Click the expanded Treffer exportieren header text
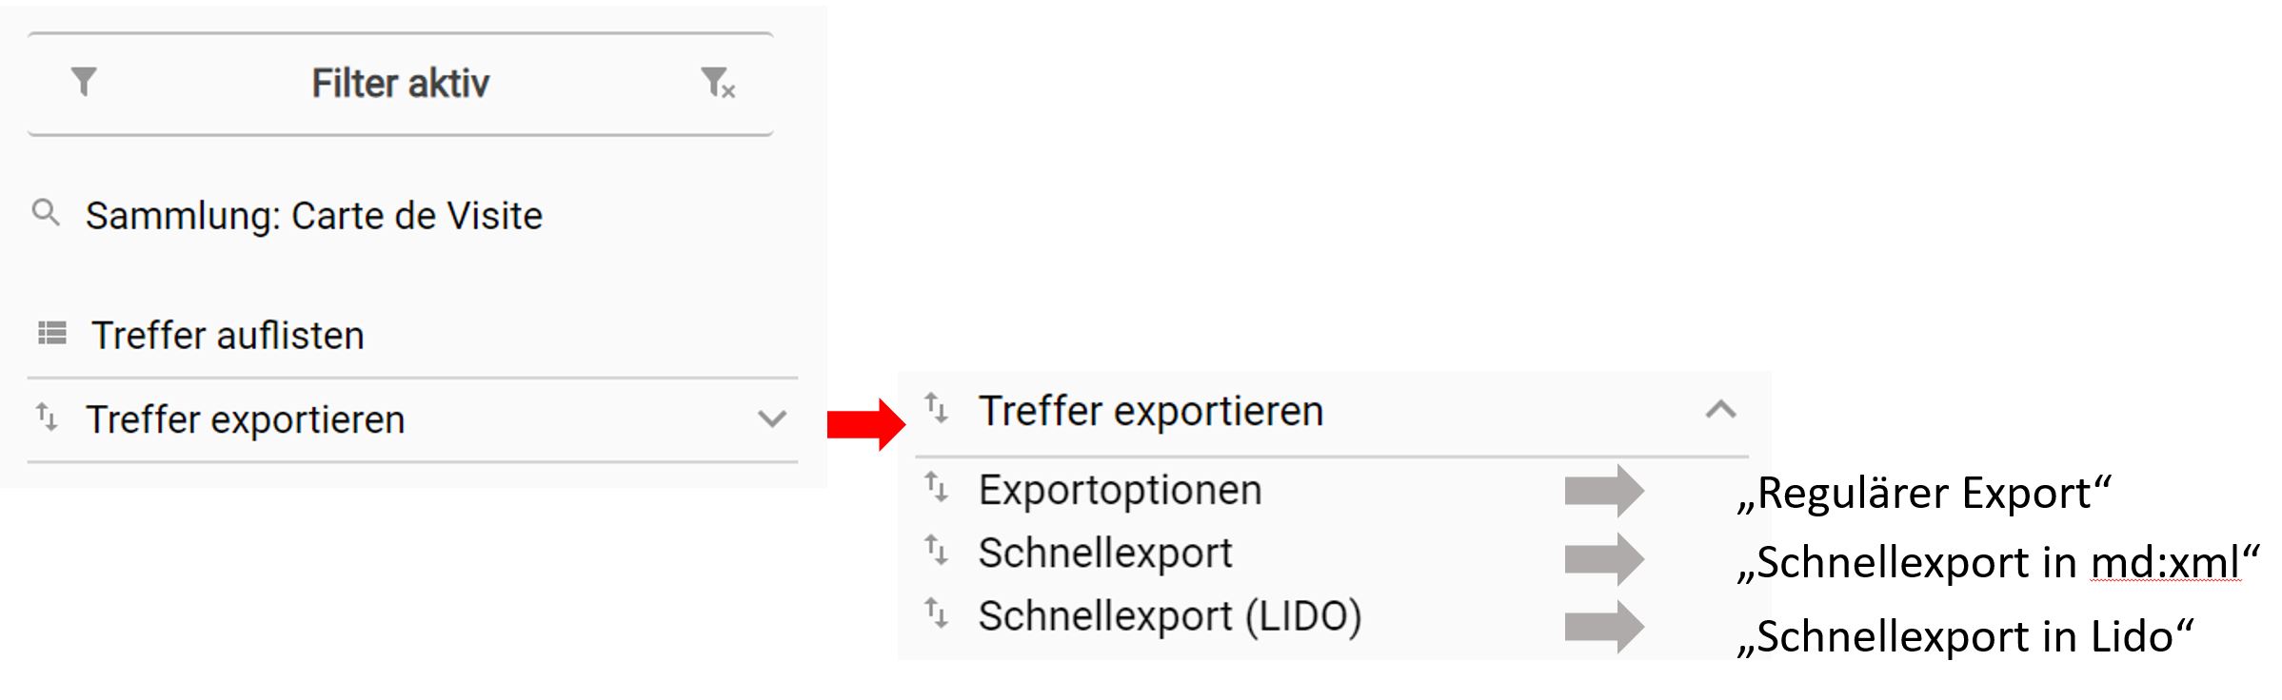Image resolution: width=2282 pixels, height=700 pixels. click(1151, 412)
